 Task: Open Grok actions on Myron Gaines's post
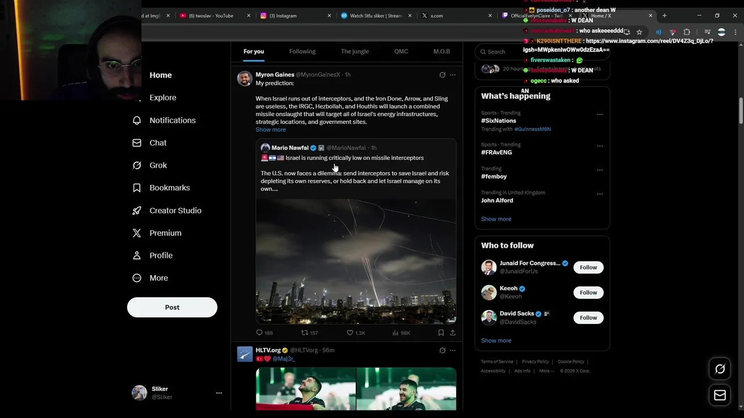[x=442, y=75]
